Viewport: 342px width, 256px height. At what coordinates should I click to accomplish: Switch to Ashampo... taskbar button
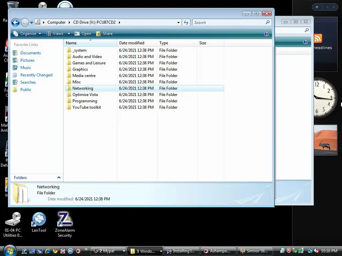coord(218,251)
